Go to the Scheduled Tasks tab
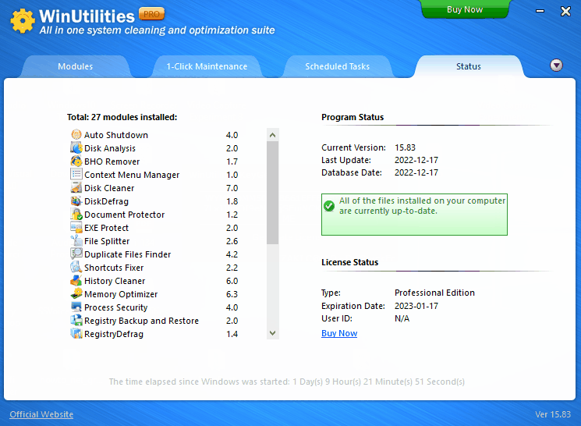The image size is (581, 426). tap(337, 66)
